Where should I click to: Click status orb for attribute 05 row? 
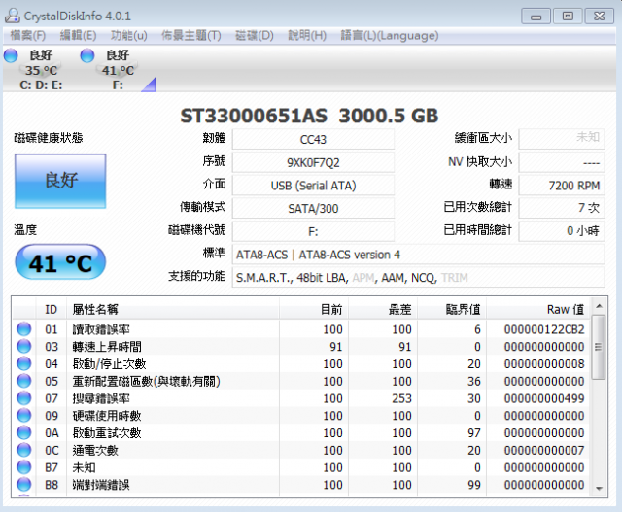tap(23, 381)
